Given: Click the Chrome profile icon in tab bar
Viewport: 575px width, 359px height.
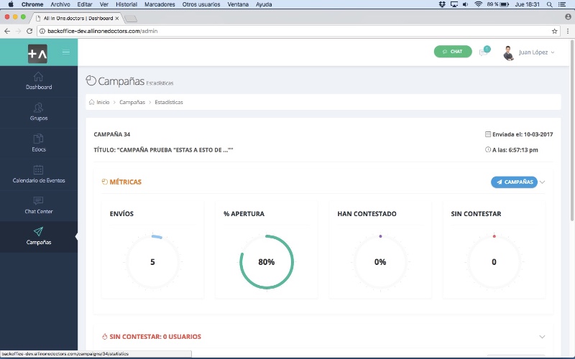Looking at the screenshot, I should (568, 17).
